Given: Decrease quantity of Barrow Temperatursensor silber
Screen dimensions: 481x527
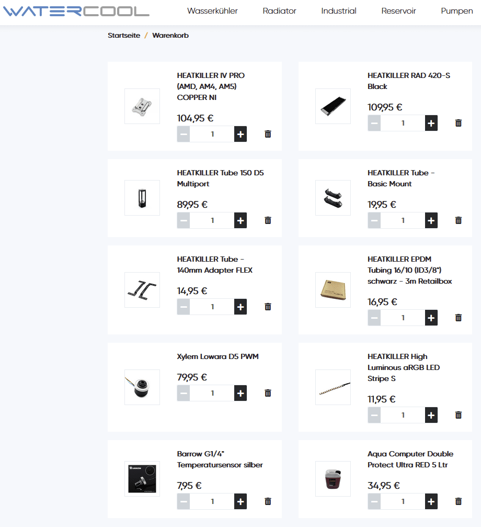Looking at the screenshot, I should click(x=184, y=501).
